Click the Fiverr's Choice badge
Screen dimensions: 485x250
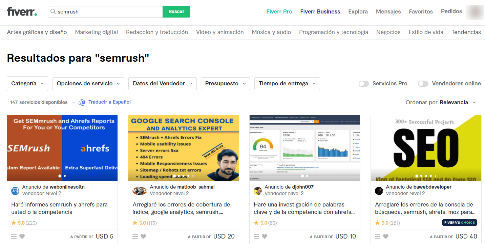[x=460, y=222]
